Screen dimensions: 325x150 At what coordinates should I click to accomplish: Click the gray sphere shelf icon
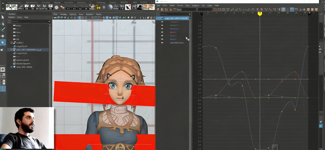[x=110, y=7]
